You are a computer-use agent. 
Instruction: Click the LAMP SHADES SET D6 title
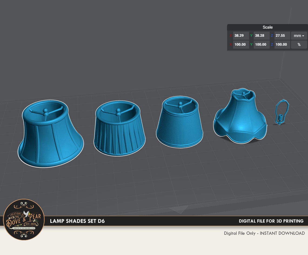tap(77, 221)
